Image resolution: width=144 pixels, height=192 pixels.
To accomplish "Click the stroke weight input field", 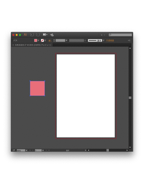I will tap(60, 40).
